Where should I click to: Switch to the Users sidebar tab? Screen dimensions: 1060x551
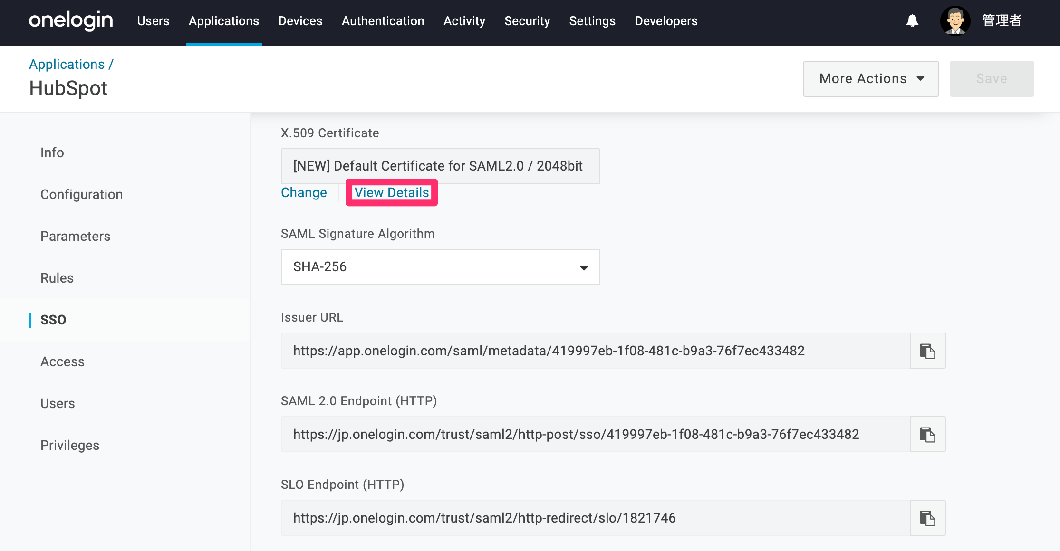point(58,403)
